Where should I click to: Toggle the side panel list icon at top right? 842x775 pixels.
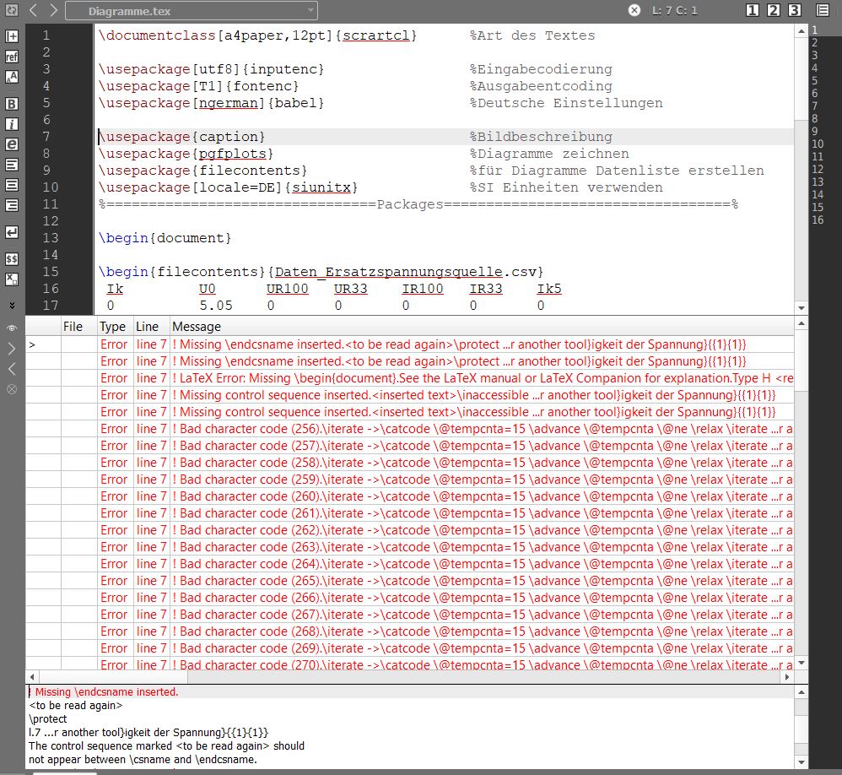click(x=823, y=10)
